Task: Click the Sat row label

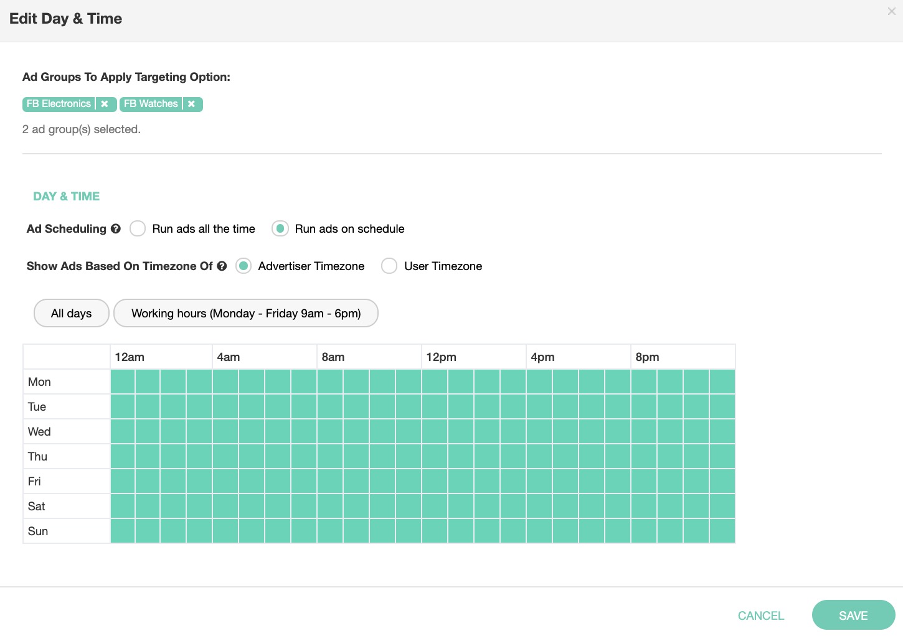Action: tap(37, 506)
